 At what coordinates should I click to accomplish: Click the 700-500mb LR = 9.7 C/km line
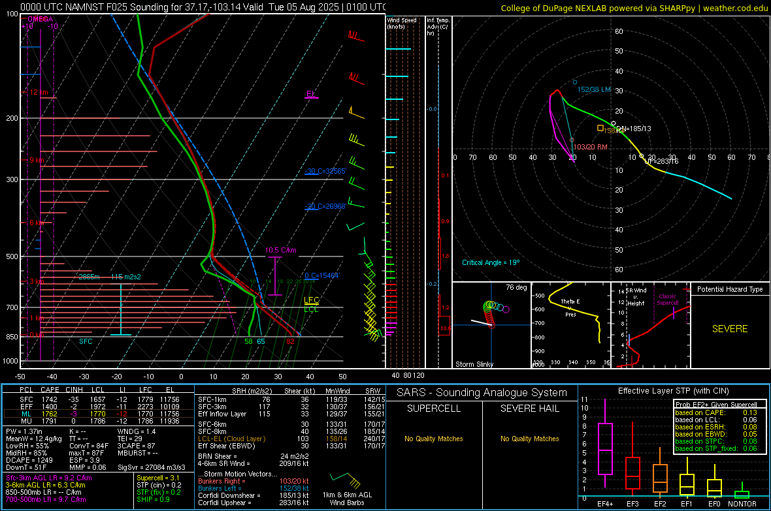click(46, 499)
